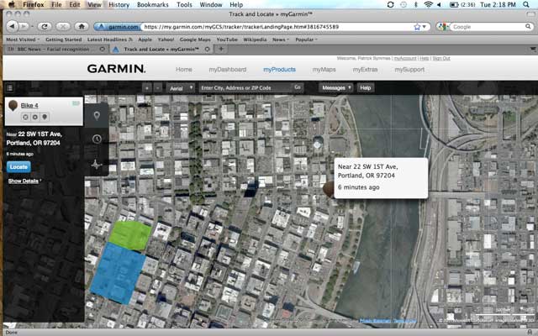Close the Track and Locate tab

tap(208, 50)
